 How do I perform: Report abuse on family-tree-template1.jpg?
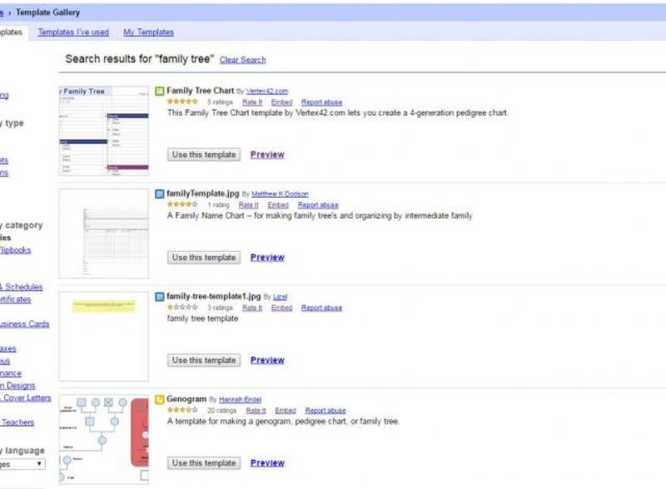(x=320, y=307)
